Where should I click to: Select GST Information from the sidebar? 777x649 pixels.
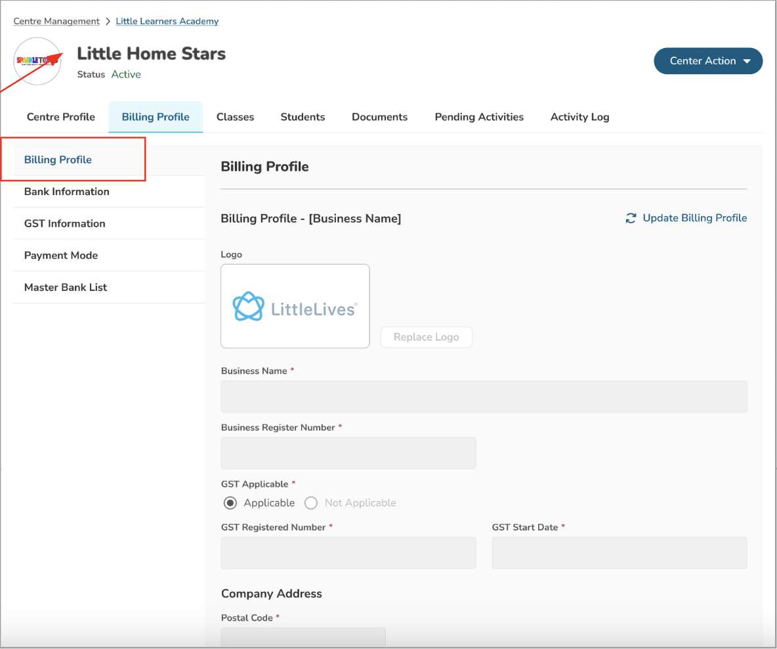65,223
